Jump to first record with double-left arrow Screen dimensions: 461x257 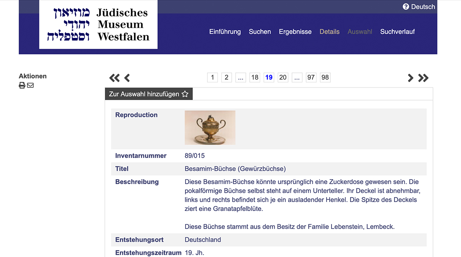pyautogui.click(x=114, y=78)
